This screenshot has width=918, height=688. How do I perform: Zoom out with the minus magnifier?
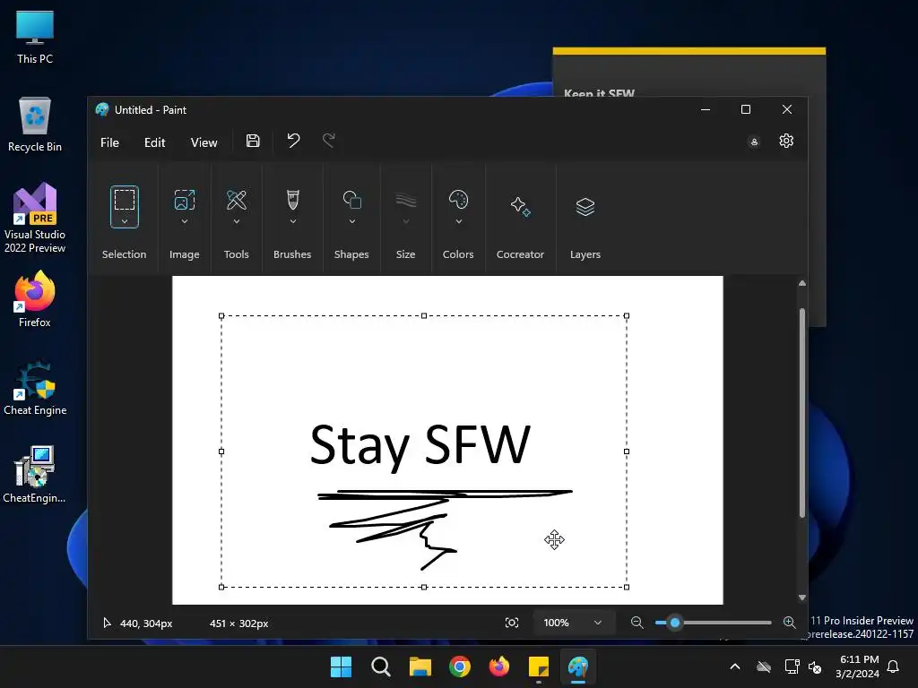click(x=637, y=623)
